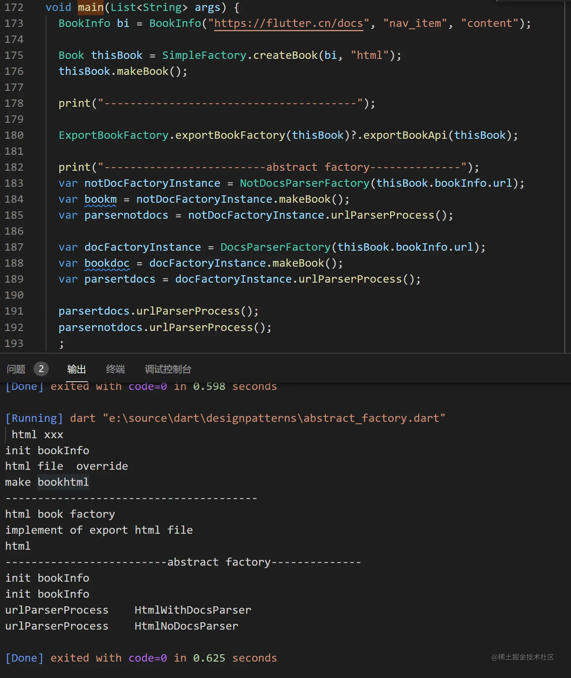This screenshot has width=571, height=678.
Task: Click the bookm variable with warning underline
Action: coord(100,199)
